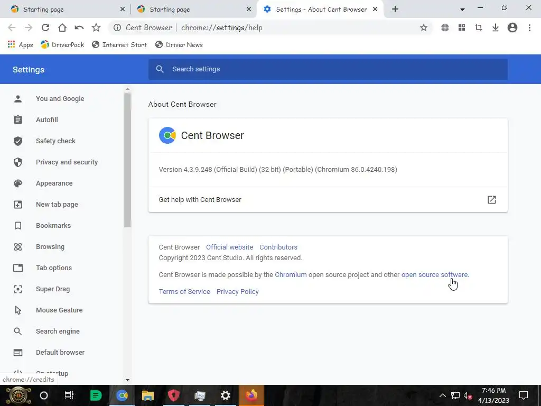Open Firefox from the taskbar
Screen dimensions: 541x406
point(251,395)
